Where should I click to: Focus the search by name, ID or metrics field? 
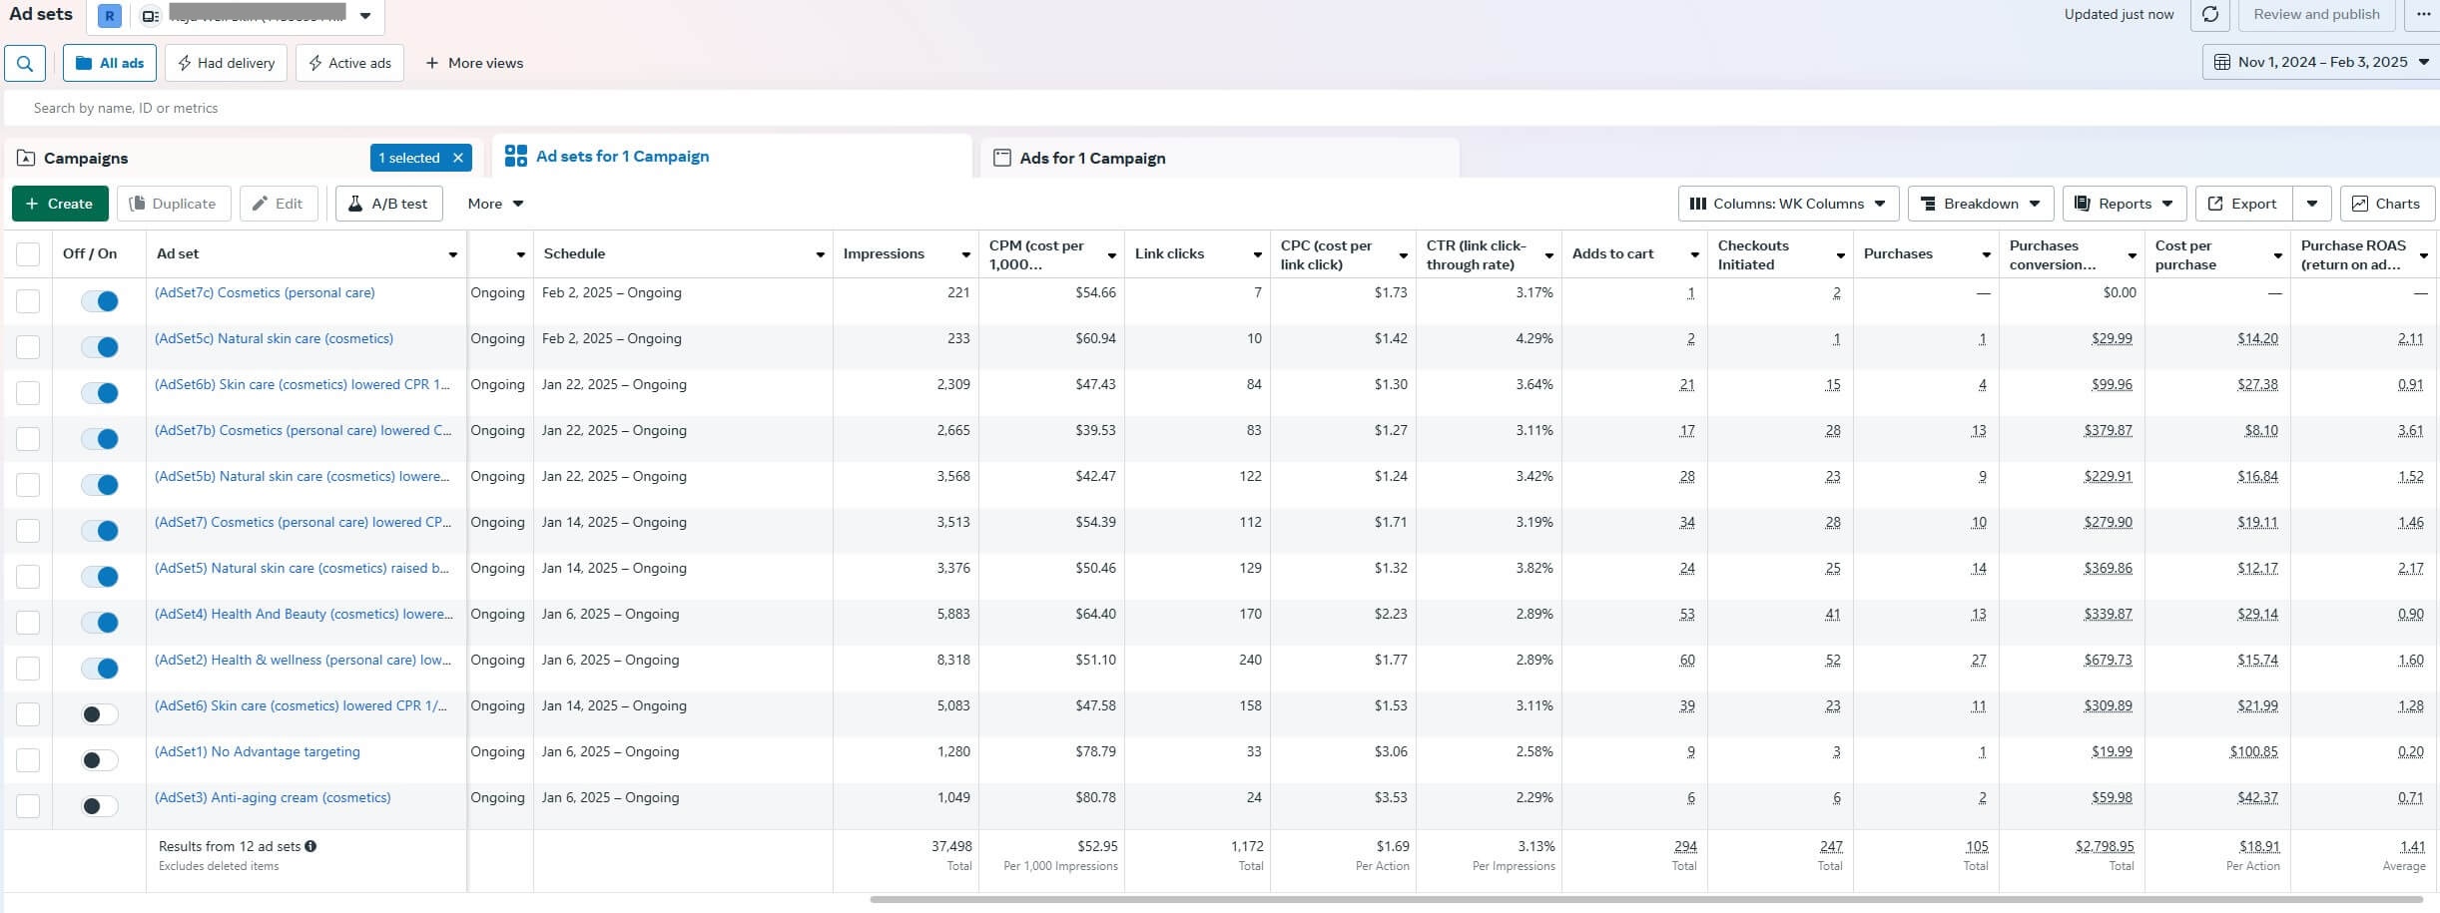599,108
